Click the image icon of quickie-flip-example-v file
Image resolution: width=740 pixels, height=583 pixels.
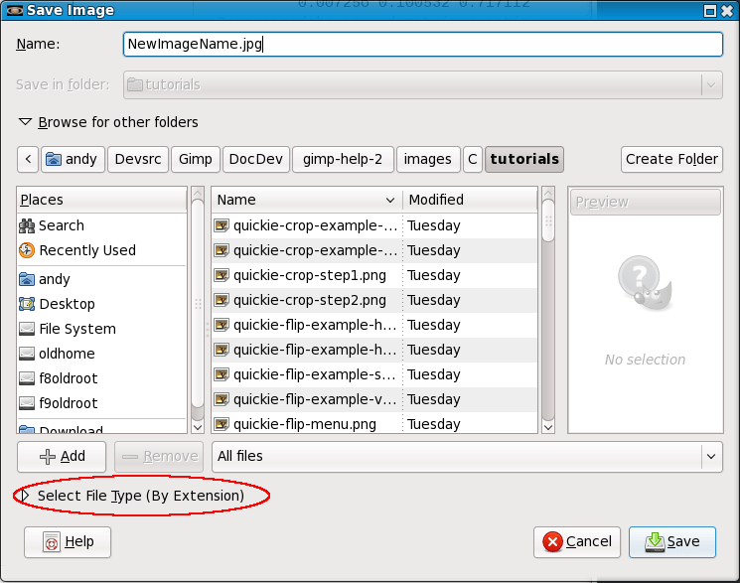pyautogui.click(x=222, y=399)
